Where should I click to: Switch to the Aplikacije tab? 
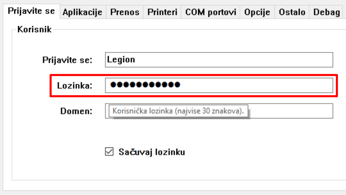tap(82, 12)
